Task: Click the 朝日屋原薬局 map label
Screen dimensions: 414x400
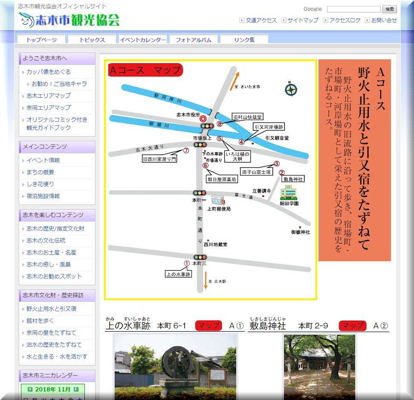Action: click(x=222, y=180)
